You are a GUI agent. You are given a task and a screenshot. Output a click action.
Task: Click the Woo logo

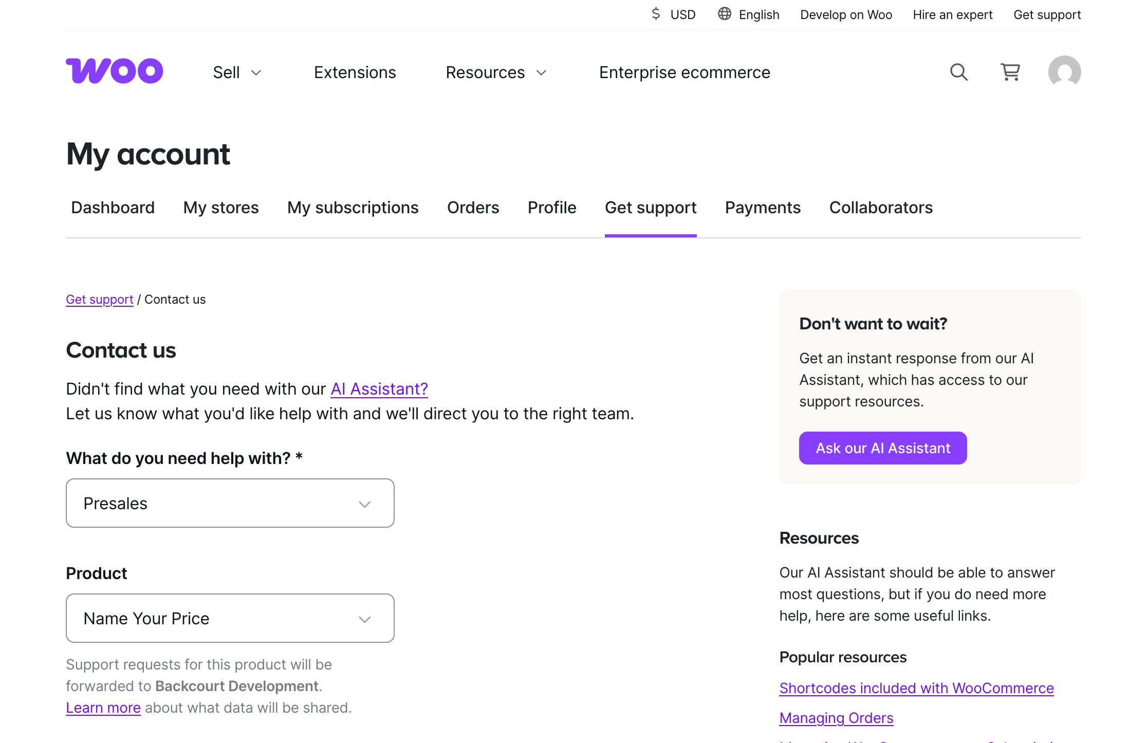pos(114,71)
